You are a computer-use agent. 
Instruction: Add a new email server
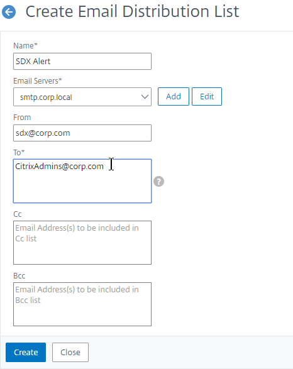pyautogui.click(x=174, y=96)
